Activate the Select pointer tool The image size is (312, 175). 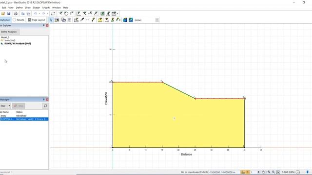tap(51, 20)
